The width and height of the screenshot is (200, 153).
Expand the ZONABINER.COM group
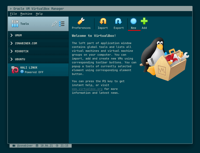point(12,43)
